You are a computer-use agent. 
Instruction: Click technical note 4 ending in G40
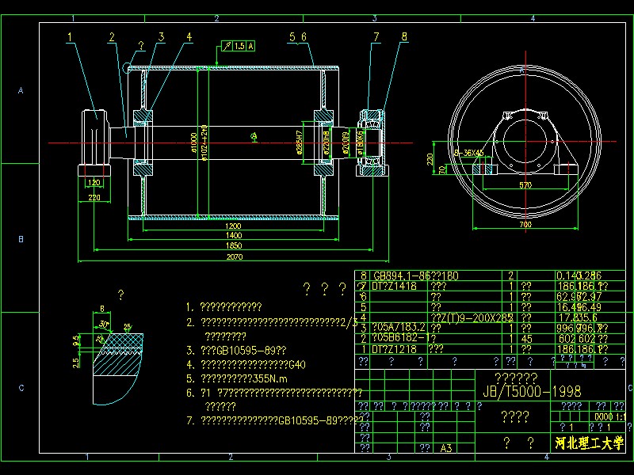[x=246, y=365]
